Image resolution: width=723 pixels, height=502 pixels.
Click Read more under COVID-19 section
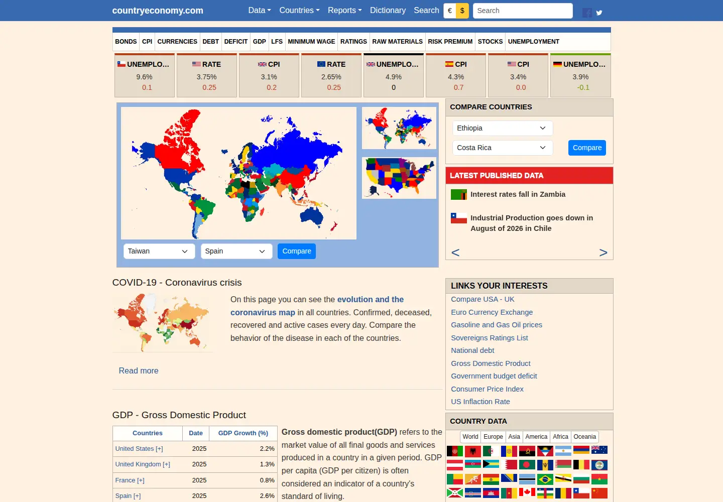pos(139,370)
